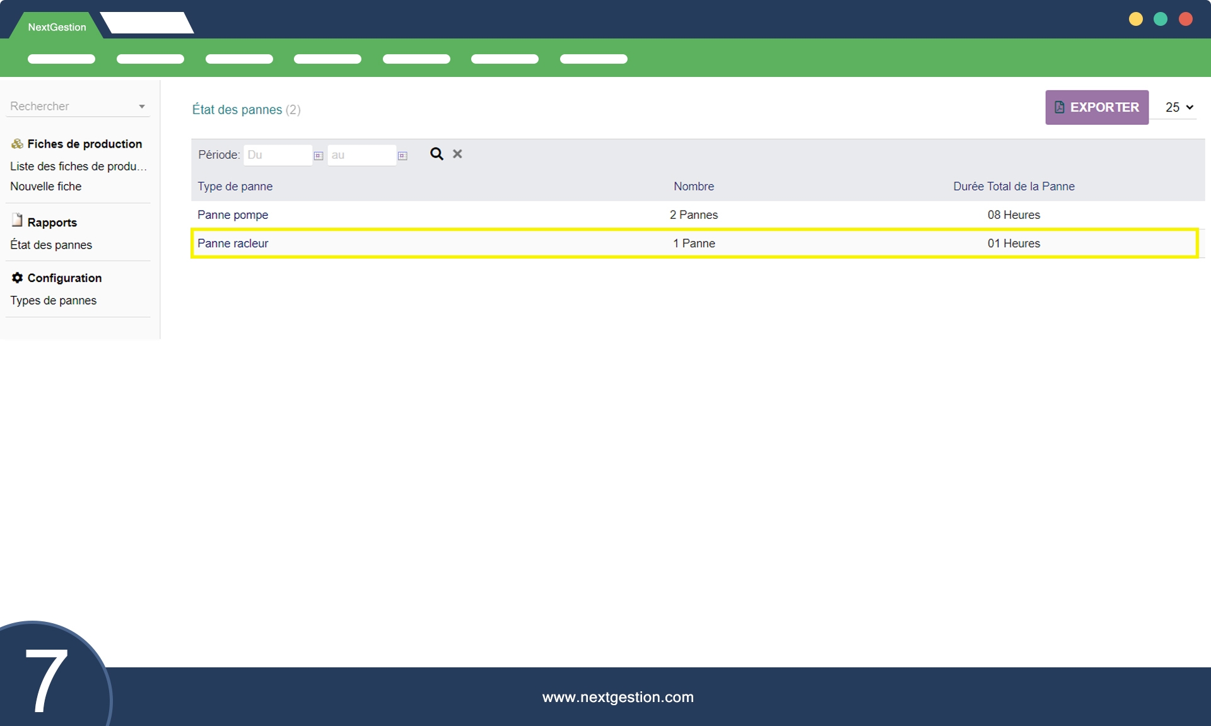Click the Configuration gear icon
Image resolution: width=1211 pixels, height=726 pixels.
tap(17, 278)
